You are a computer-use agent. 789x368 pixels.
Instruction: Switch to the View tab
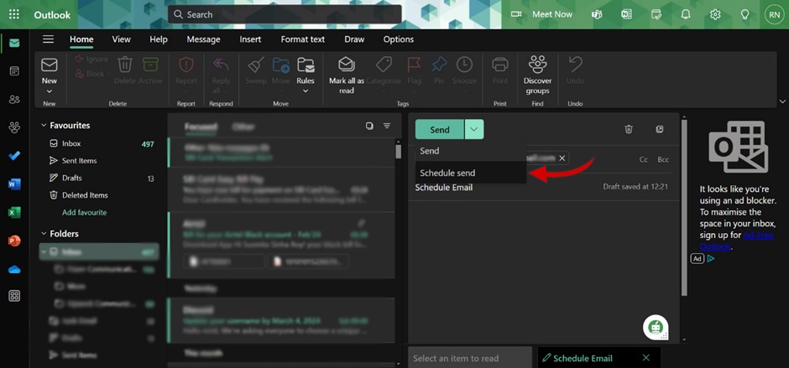(x=121, y=39)
